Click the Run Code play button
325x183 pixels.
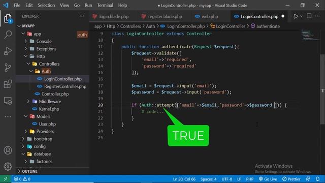coord(296,16)
